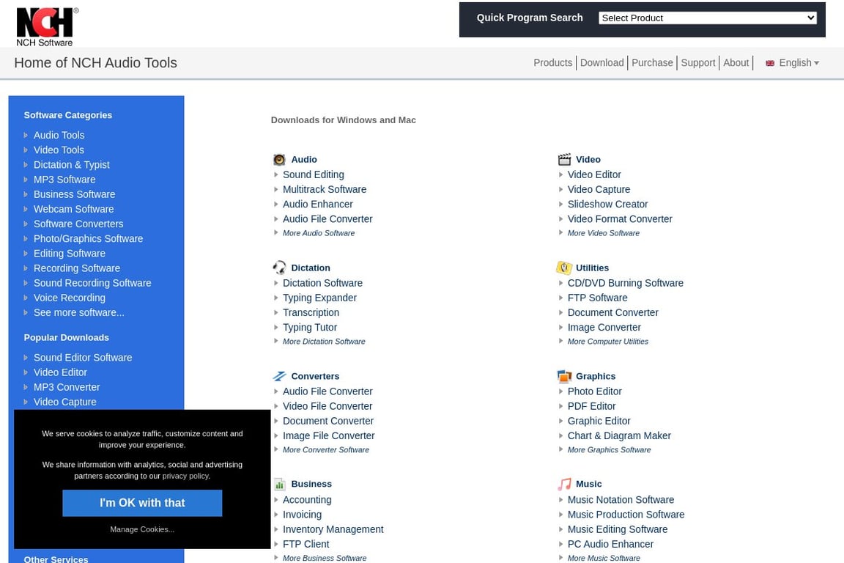The height and width of the screenshot is (563, 844).
Task: Open PC Audio Enhancer link
Action: click(x=610, y=544)
